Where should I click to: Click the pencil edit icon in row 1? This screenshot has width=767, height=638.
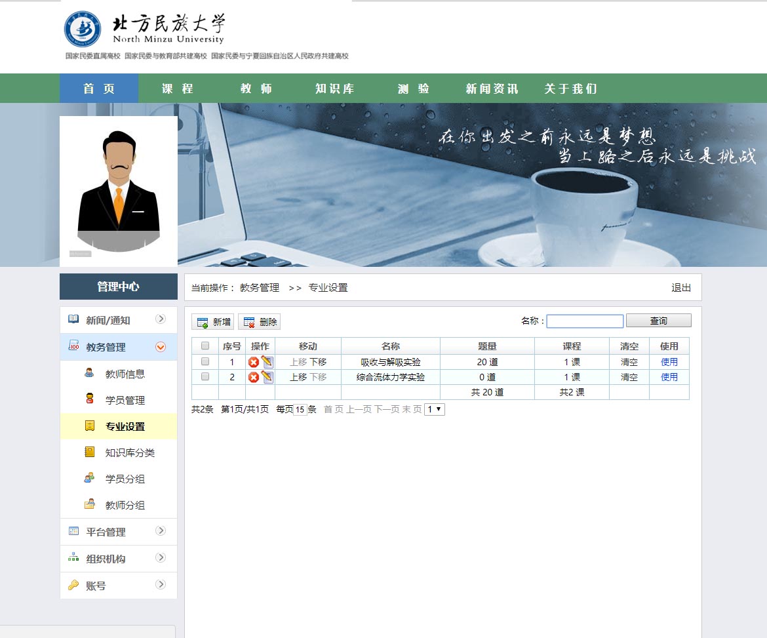click(x=267, y=362)
